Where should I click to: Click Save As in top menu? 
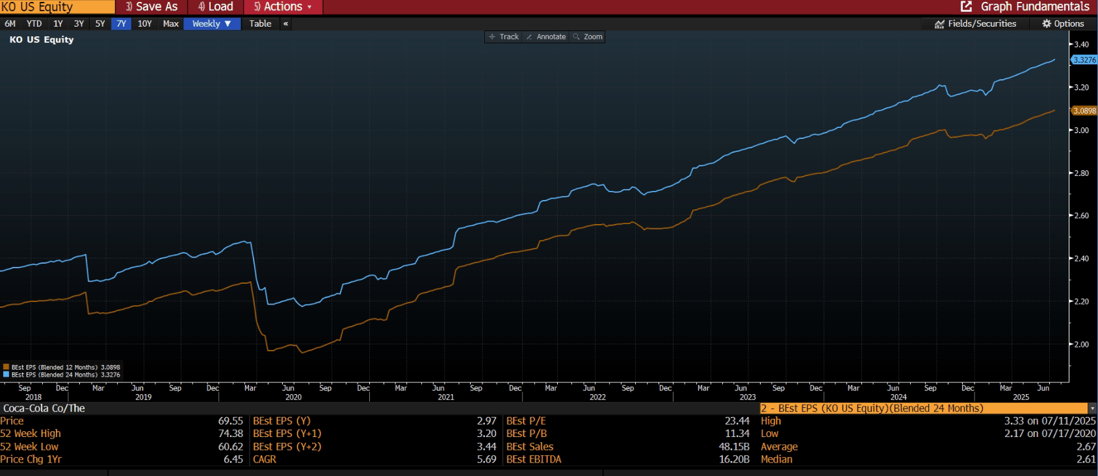(151, 6)
